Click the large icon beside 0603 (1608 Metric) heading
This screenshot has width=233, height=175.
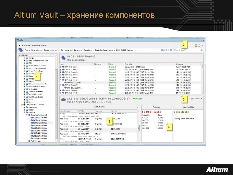coord(63,58)
